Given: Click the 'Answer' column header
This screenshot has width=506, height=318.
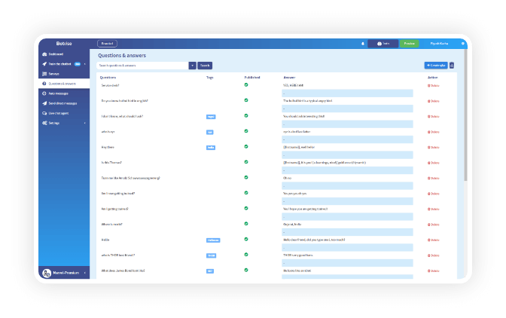Looking at the screenshot, I should click(x=289, y=78).
